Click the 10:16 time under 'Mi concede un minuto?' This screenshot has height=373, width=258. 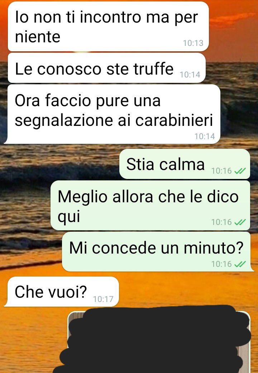pos(221,264)
